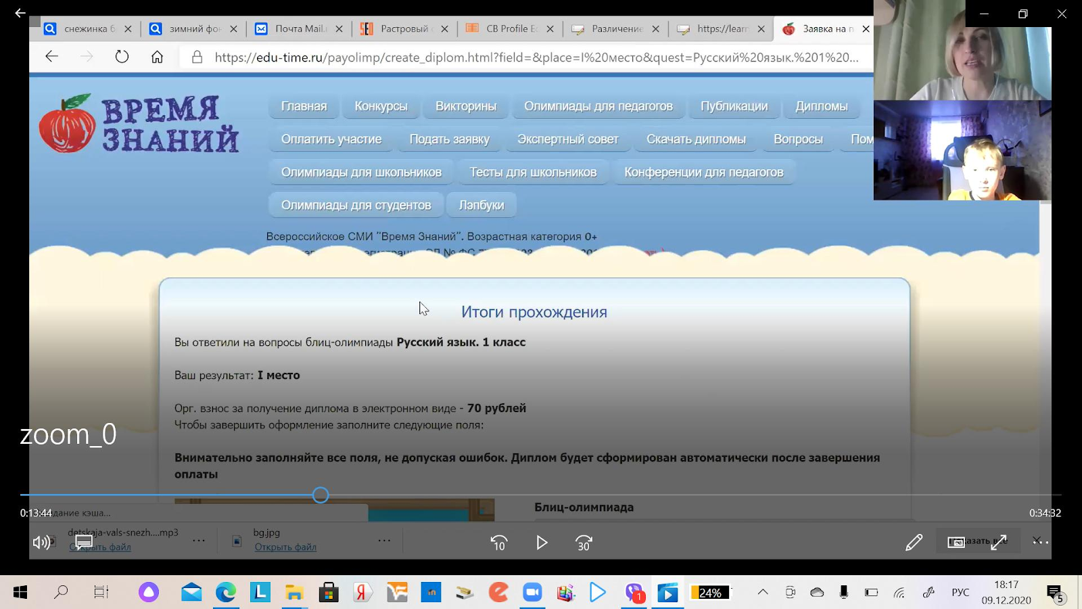Open the Windows notification center
The height and width of the screenshot is (609, 1082).
tap(1056, 593)
